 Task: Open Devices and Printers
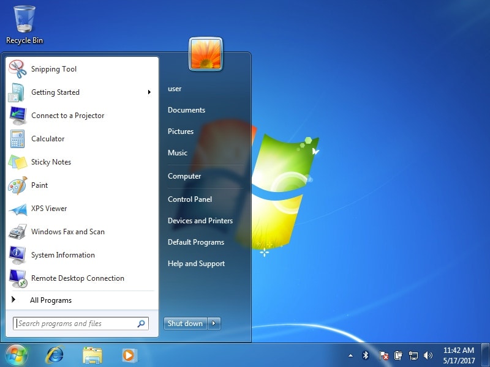(x=200, y=221)
